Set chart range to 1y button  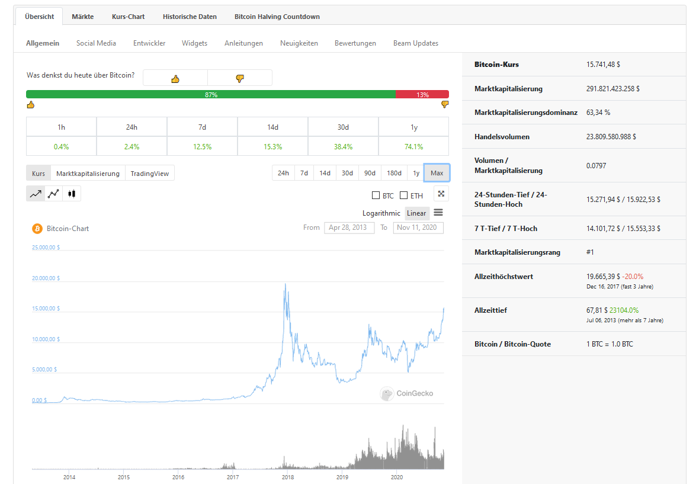coord(416,173)
